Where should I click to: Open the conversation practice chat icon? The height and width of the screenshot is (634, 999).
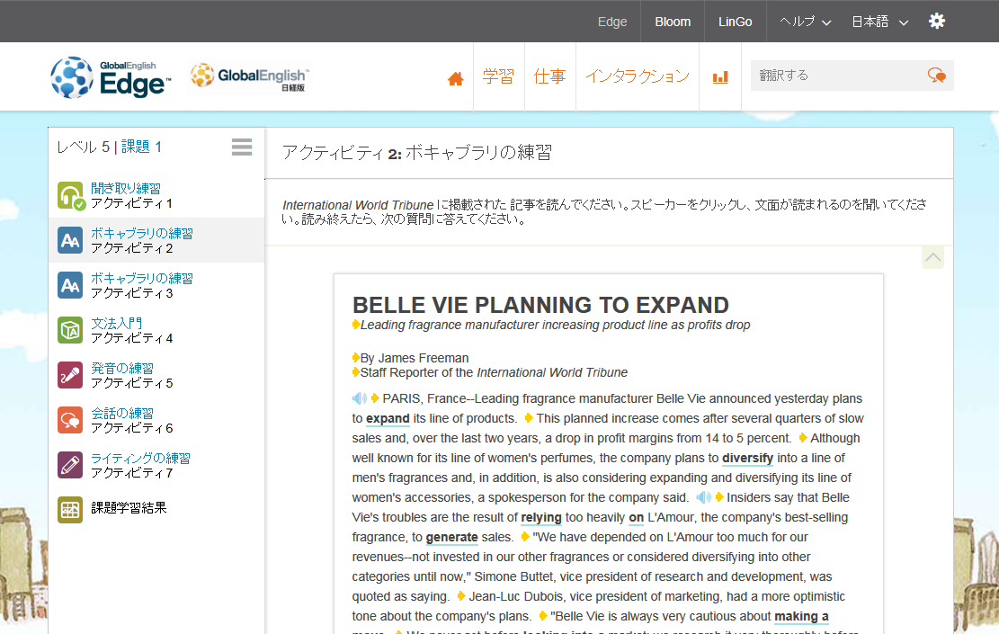click(x=70, y=420)
